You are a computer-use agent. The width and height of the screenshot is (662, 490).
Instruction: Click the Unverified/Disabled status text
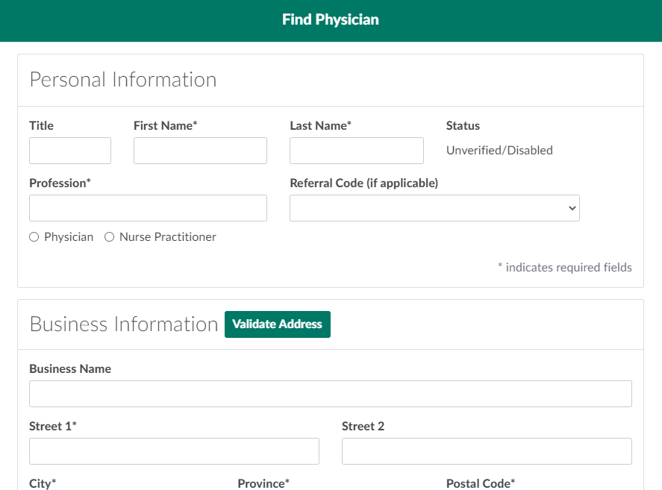click(499, 151)
